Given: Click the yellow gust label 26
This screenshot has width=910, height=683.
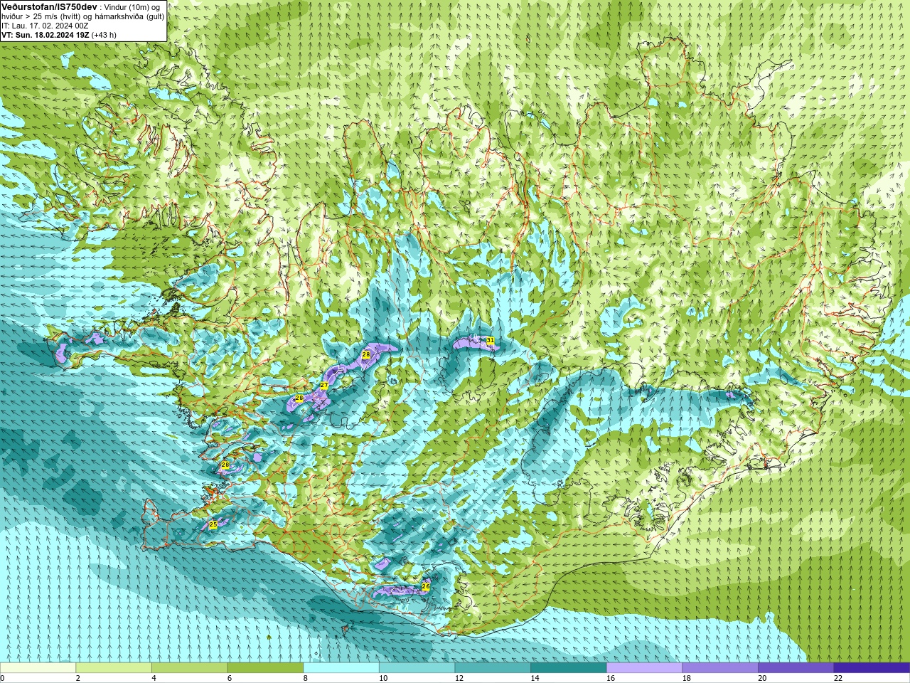Looking at the screenshot, I should coord(426,587).
